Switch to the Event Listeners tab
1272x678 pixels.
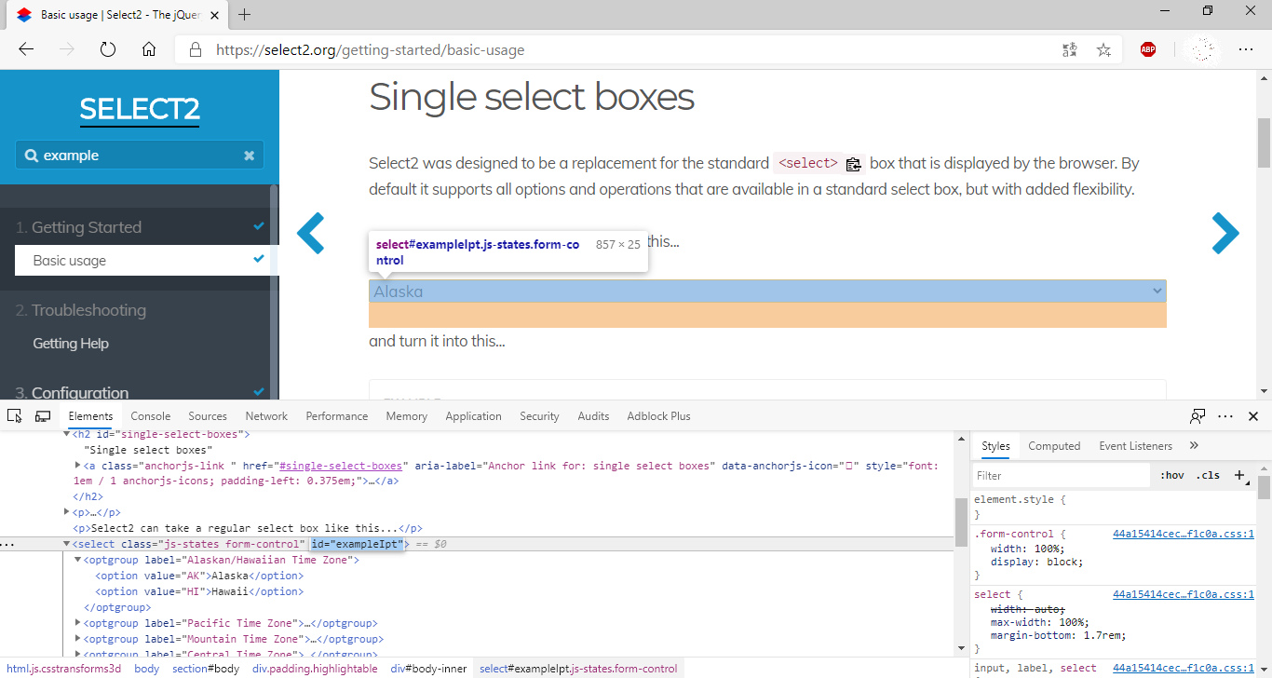(x=1135, y=446)
